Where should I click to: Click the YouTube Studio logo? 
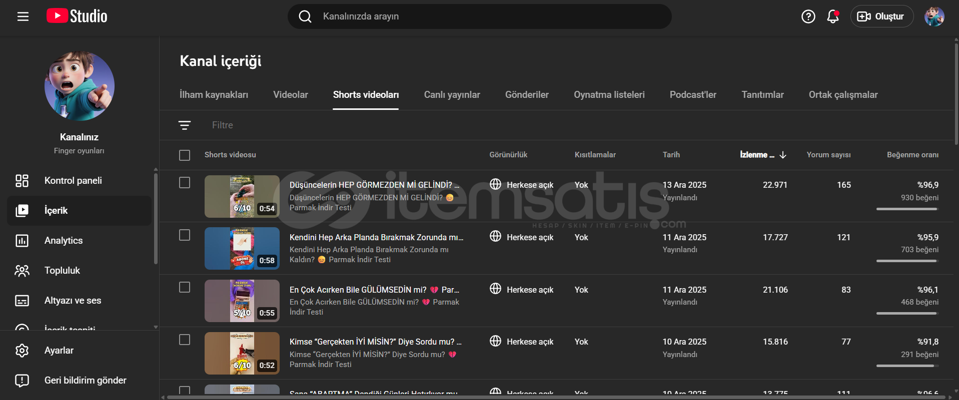77,16
